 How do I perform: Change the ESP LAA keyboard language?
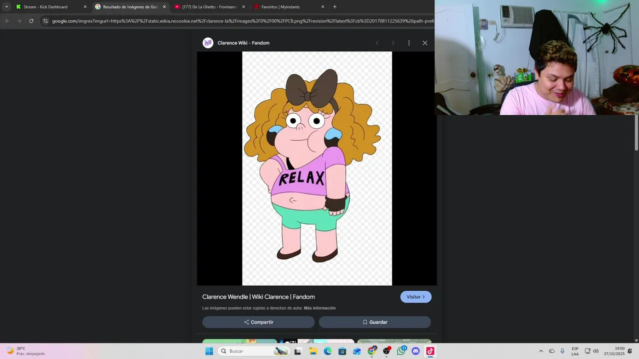click(575, 351)
